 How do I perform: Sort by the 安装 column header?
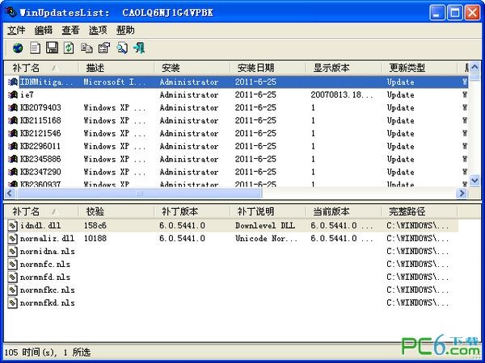pos(192,68)
